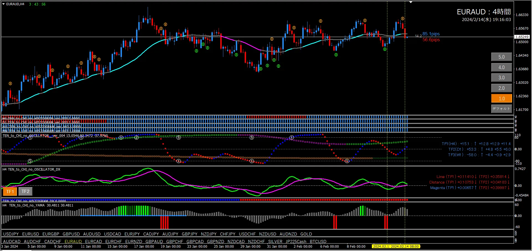Open the USDJPY symbol chart
This screenshot has height=251, width=532.
pos(11,234)
